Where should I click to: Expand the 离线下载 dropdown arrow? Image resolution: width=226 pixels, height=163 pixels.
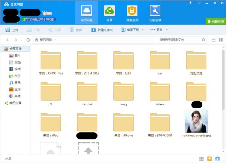(142, 30)
